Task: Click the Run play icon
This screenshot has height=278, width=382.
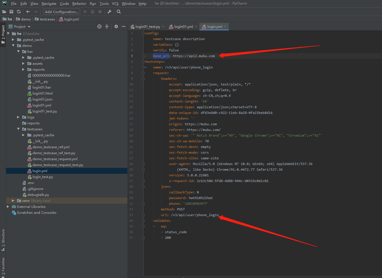Action: pos(85,12)
